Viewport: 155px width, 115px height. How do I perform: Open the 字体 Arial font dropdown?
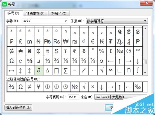pyautogui.click(x=45, y=21)
